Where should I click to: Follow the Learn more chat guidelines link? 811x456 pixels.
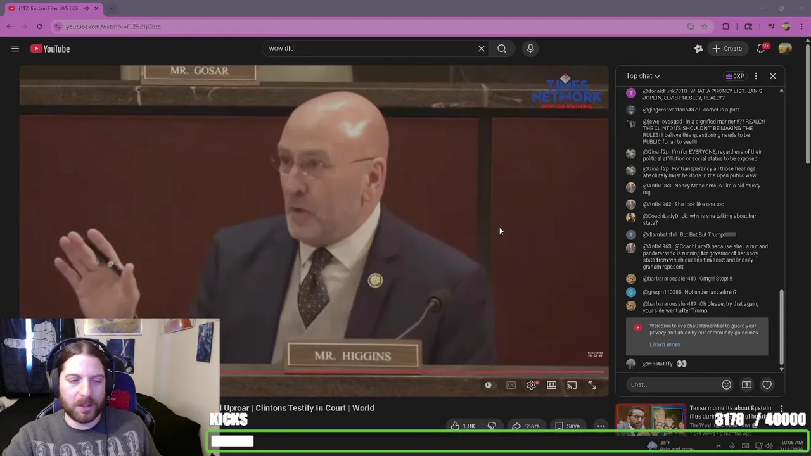tap(665, 345)
